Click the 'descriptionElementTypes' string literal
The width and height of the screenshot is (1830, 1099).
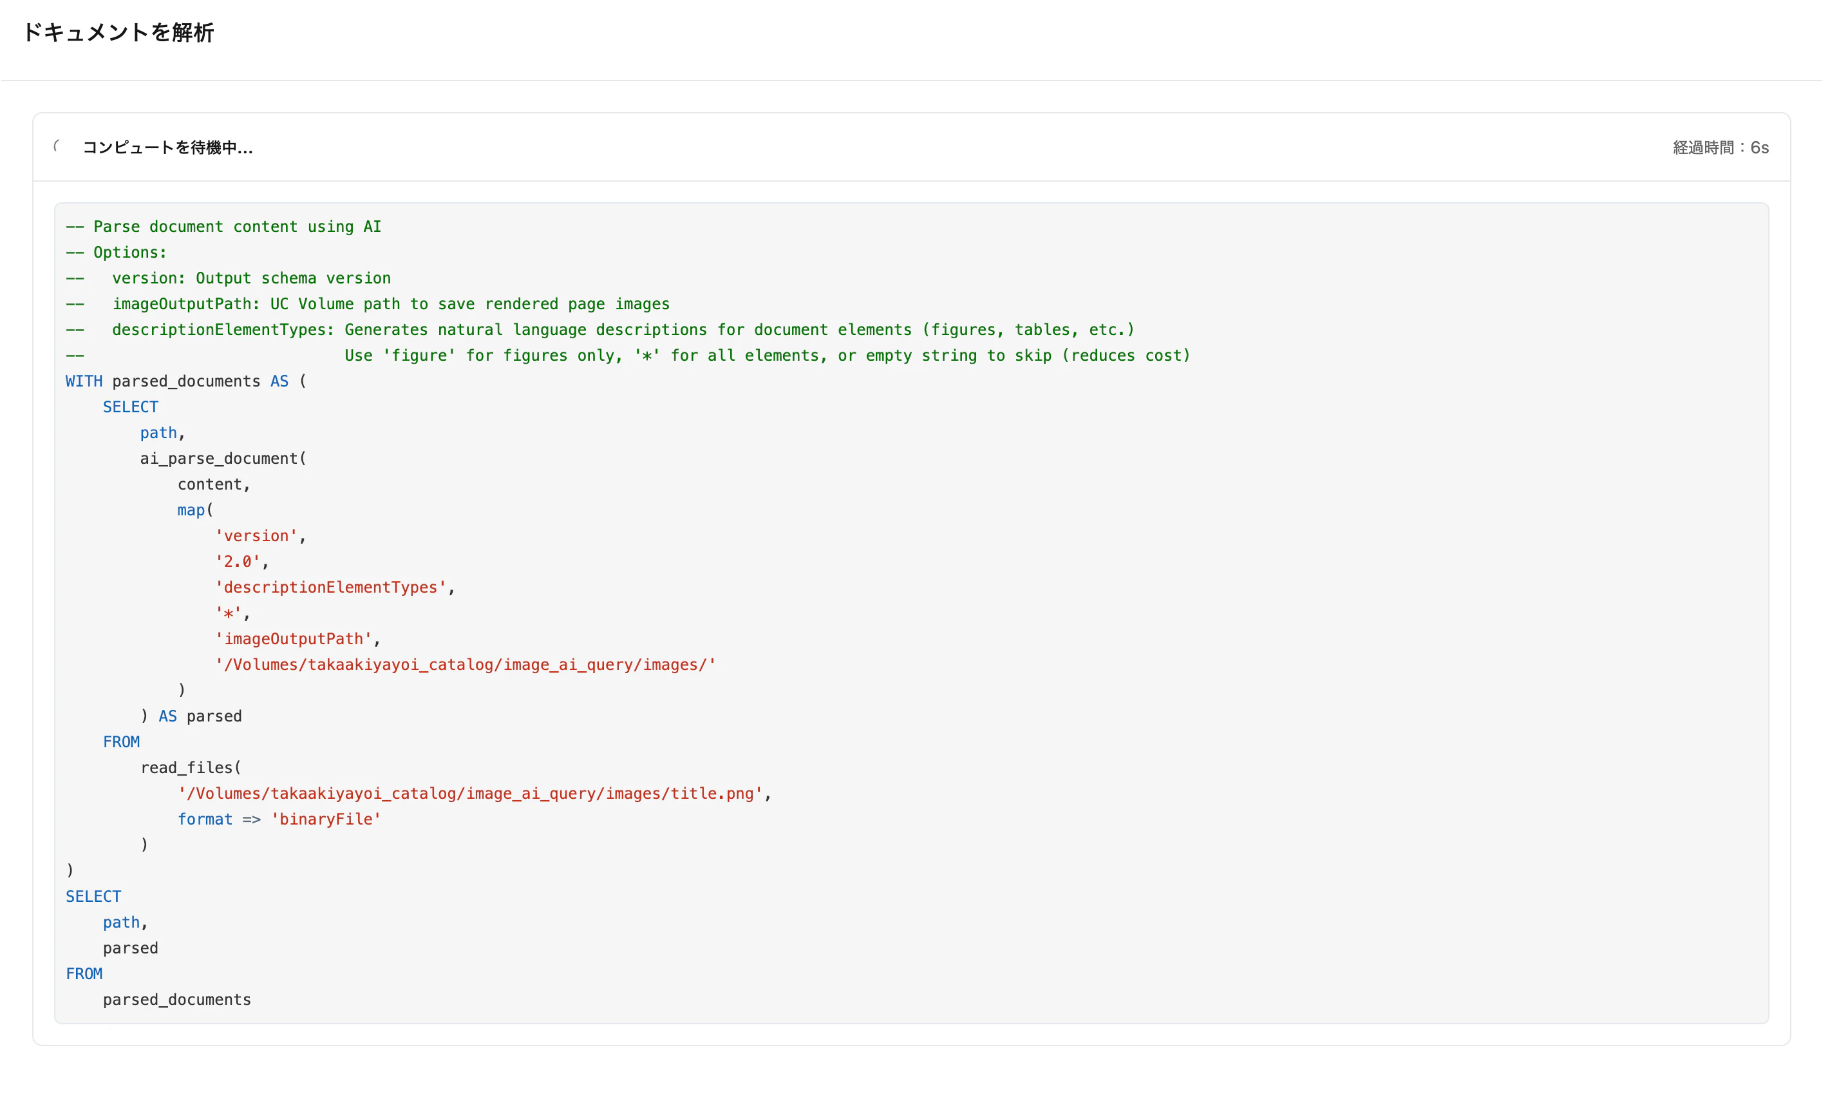(x=331, y=588)
